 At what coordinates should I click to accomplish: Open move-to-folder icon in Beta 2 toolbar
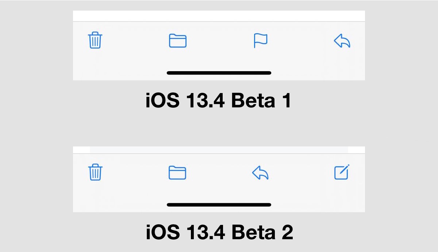pyautogui.click(x=177, y=173)
